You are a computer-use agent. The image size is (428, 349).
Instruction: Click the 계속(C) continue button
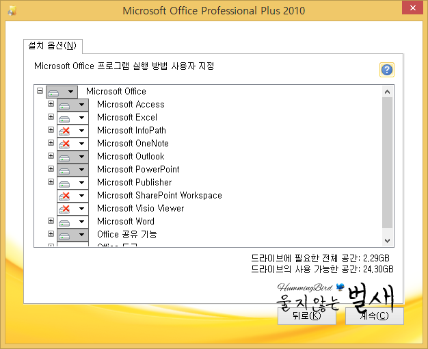tap(375, 316)
